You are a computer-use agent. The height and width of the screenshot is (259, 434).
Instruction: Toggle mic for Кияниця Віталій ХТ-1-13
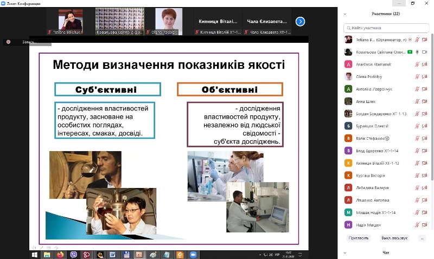click(417, 163)
